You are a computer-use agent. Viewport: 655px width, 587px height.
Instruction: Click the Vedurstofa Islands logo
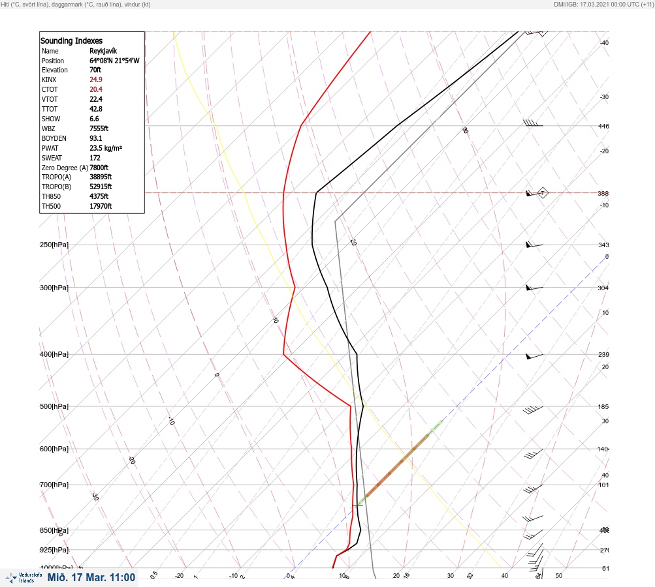pos(24,578)
